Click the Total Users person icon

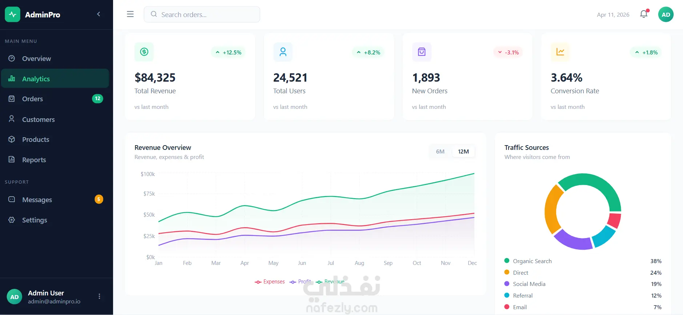pos(283,52)
